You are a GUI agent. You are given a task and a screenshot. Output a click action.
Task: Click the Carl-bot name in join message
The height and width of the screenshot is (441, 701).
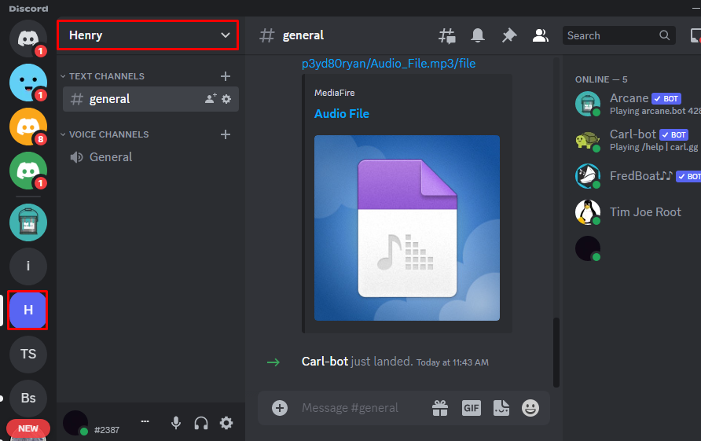pos(325,362)
